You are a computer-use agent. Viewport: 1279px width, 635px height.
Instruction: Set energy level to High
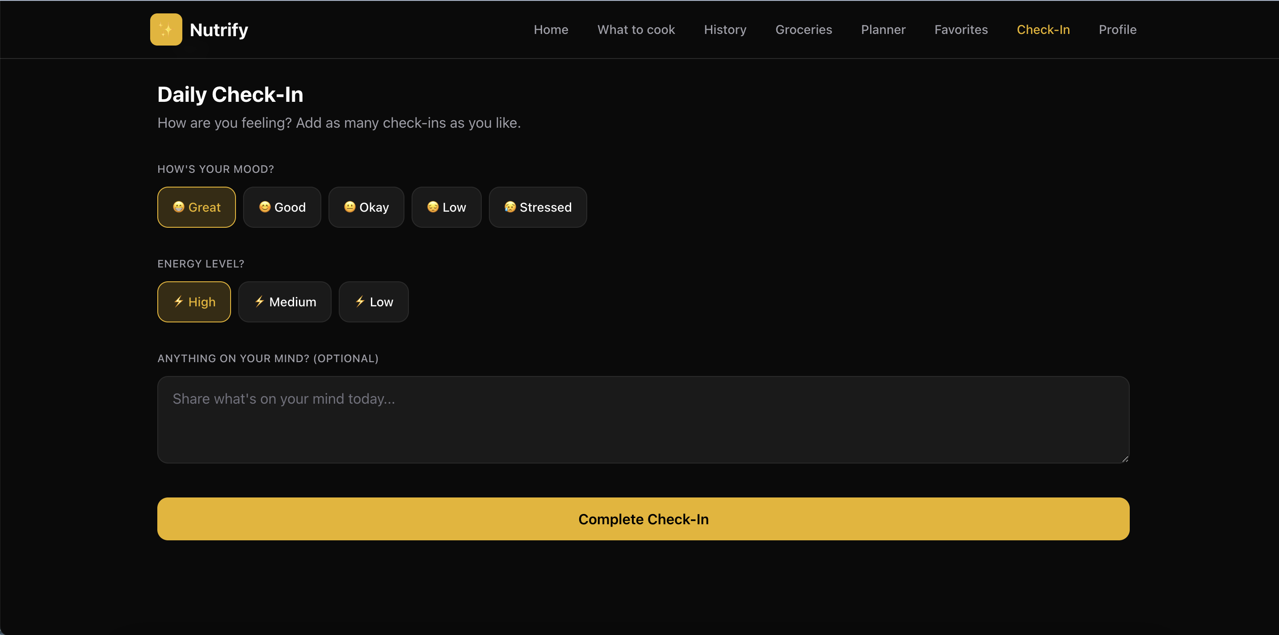[x=194, y=301]
